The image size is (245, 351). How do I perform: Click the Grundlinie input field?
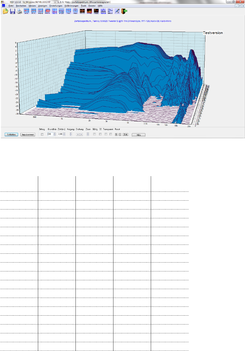pyautogui.click(x=50, y=134)
